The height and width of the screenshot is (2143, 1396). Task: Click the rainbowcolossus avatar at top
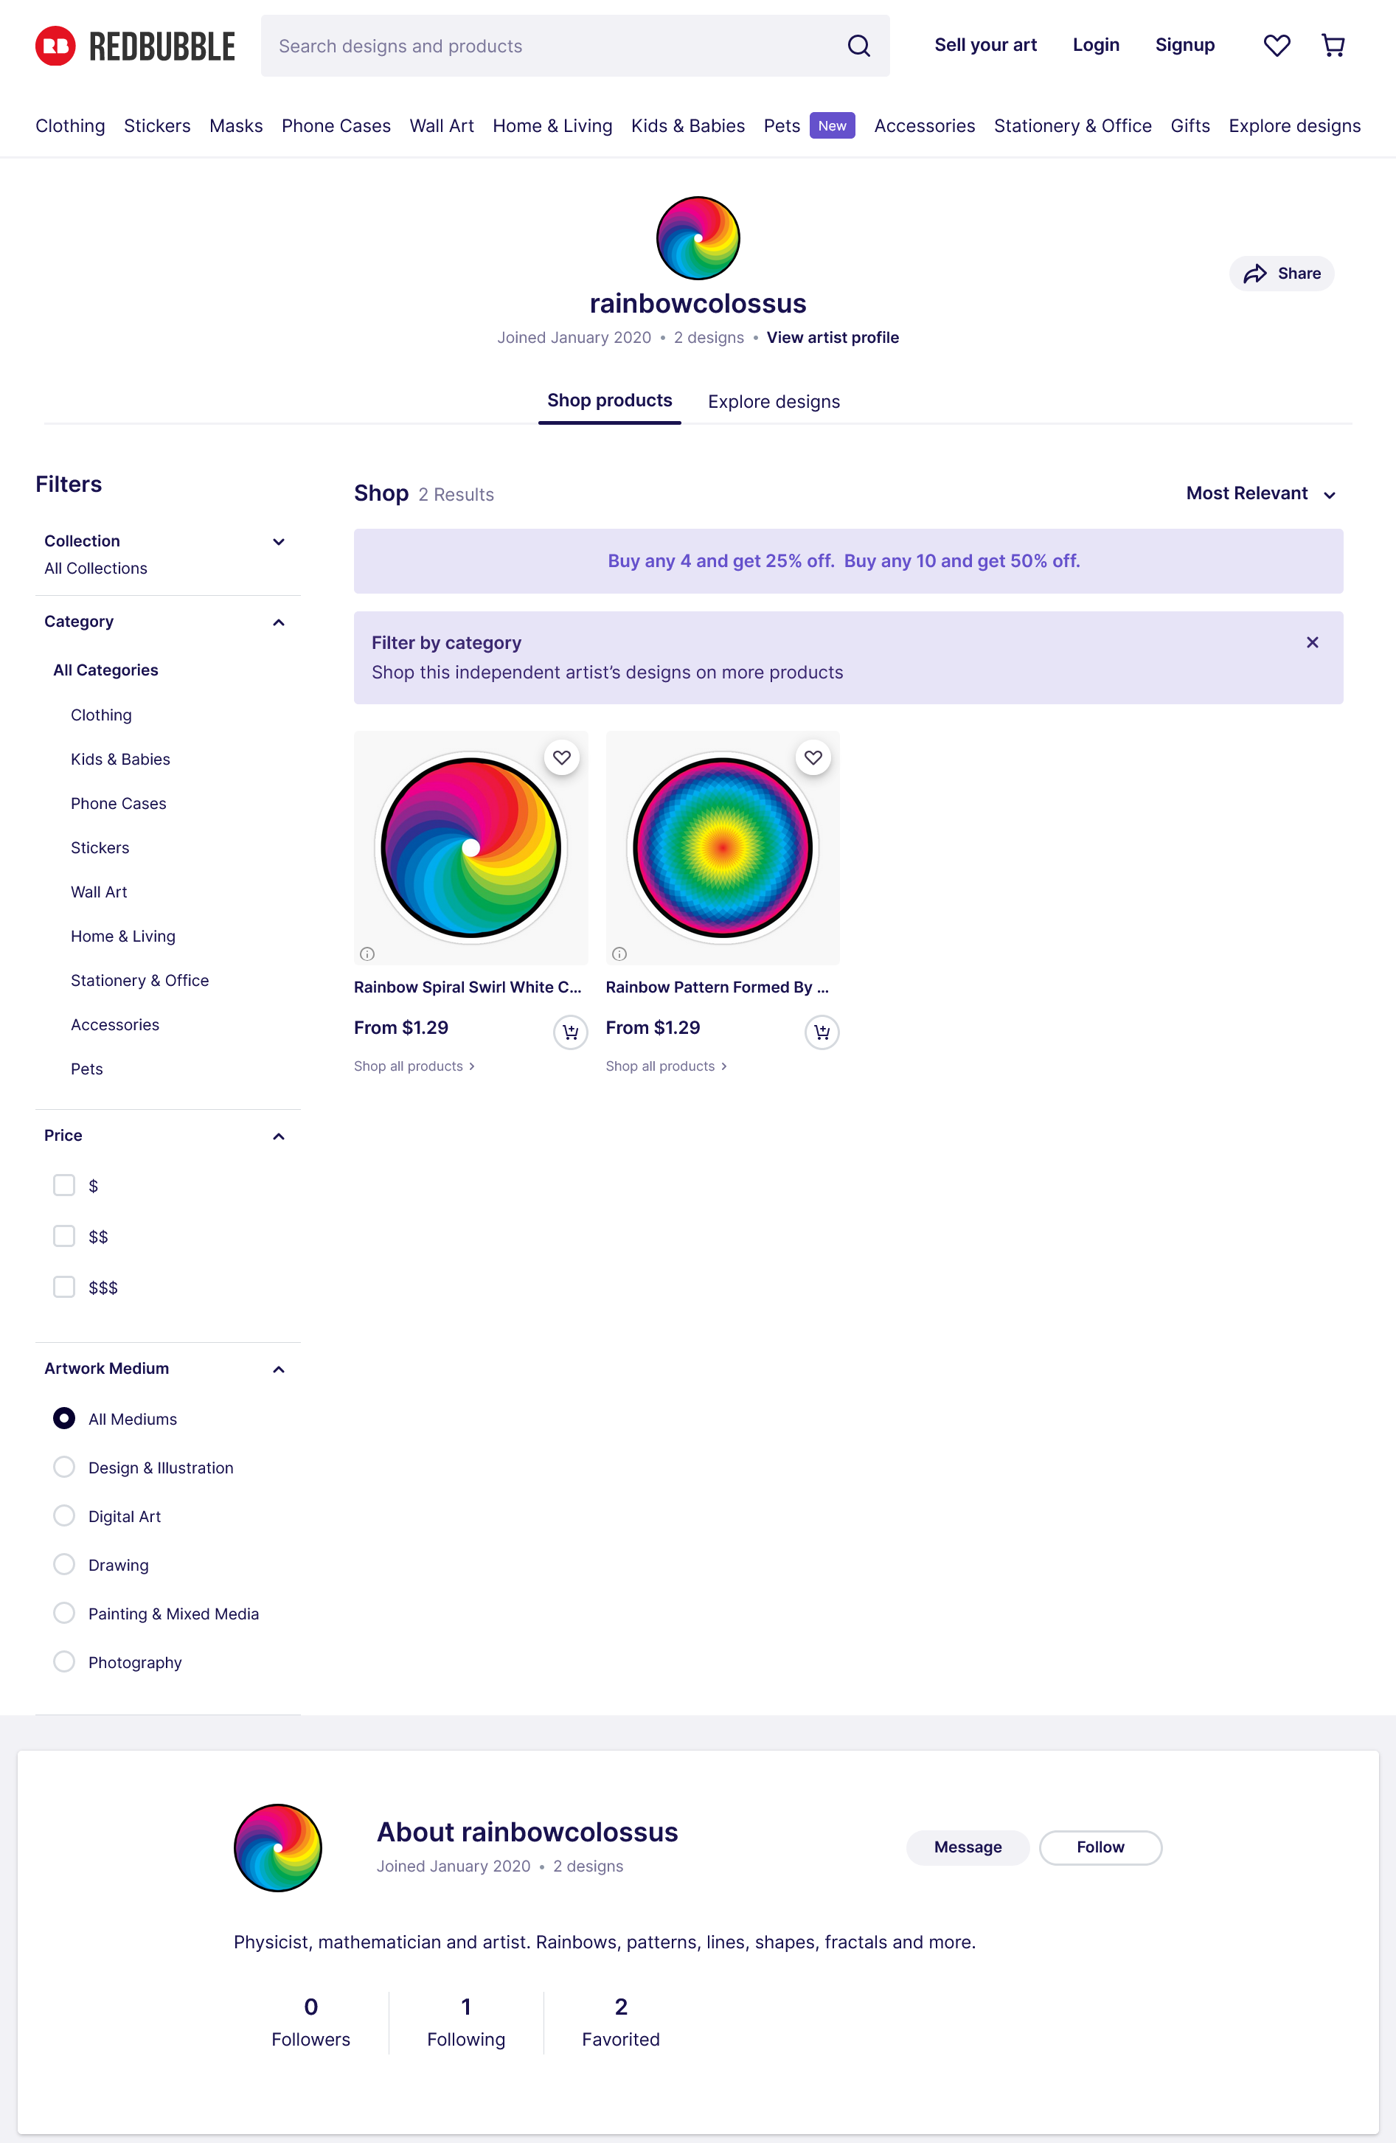coord(698,239)
